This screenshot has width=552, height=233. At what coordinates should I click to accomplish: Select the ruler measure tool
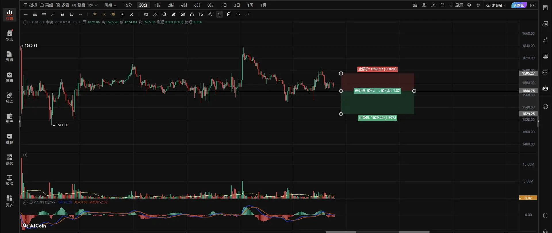(155, 14)
